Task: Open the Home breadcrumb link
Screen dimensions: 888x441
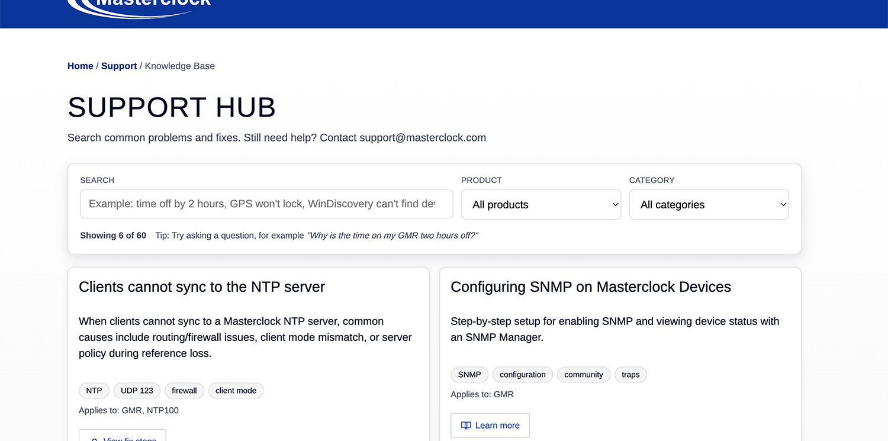Action: pyautogui.click(x=81, y=66)
